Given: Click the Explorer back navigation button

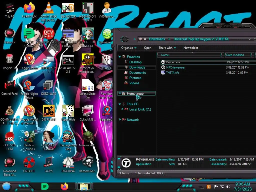Looking at the screenshot, I should pyautogui.click(x=124, y=39).
